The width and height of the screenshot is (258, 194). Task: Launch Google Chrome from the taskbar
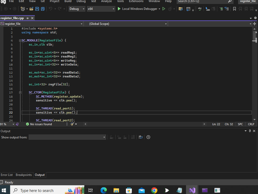(x=154, y=190)
